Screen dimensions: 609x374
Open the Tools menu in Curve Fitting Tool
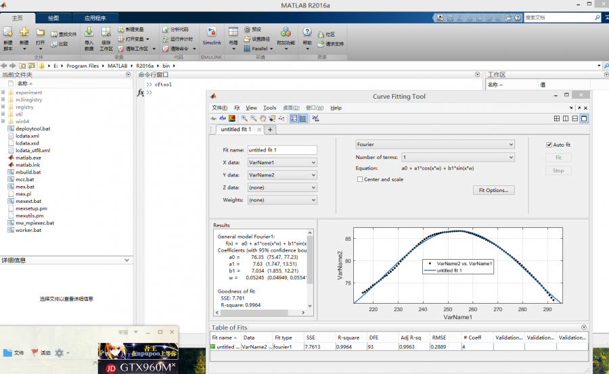click(x=269, y=108)
